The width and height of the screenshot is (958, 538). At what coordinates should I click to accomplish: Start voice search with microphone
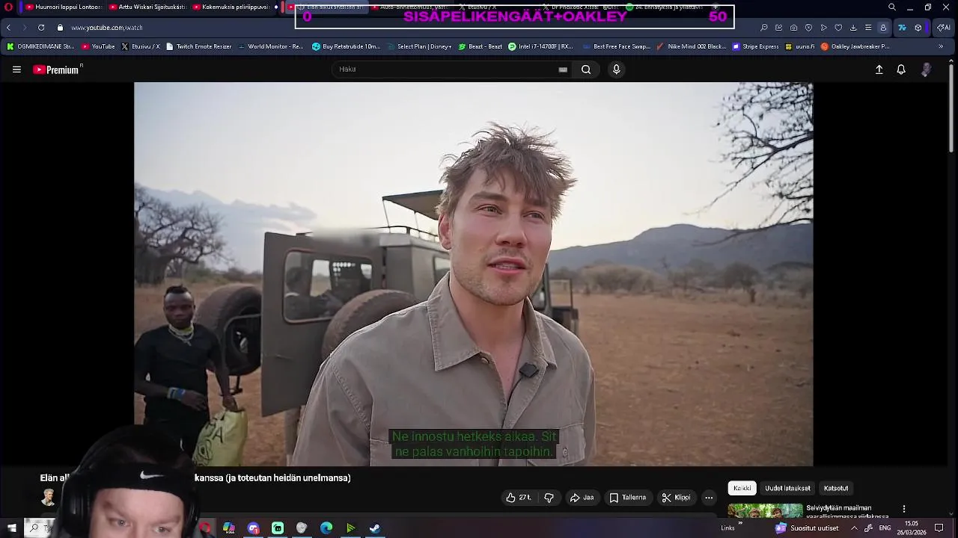(x=616, y=69)
